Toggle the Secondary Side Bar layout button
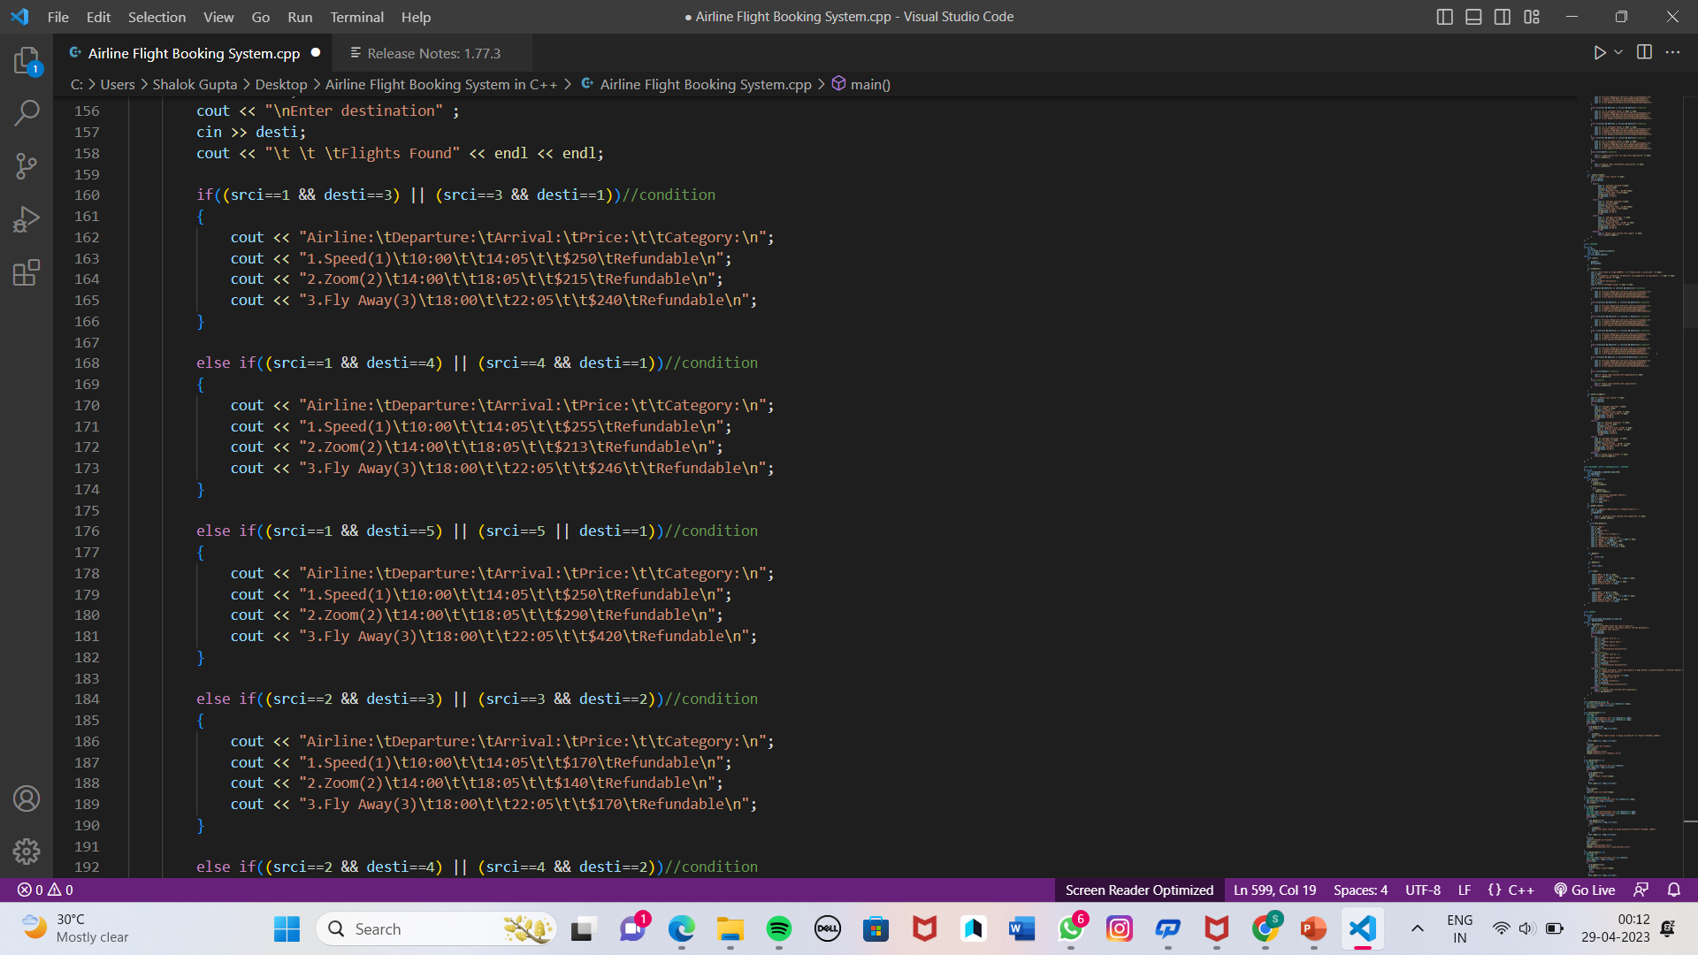 [x=1502, y=17]
